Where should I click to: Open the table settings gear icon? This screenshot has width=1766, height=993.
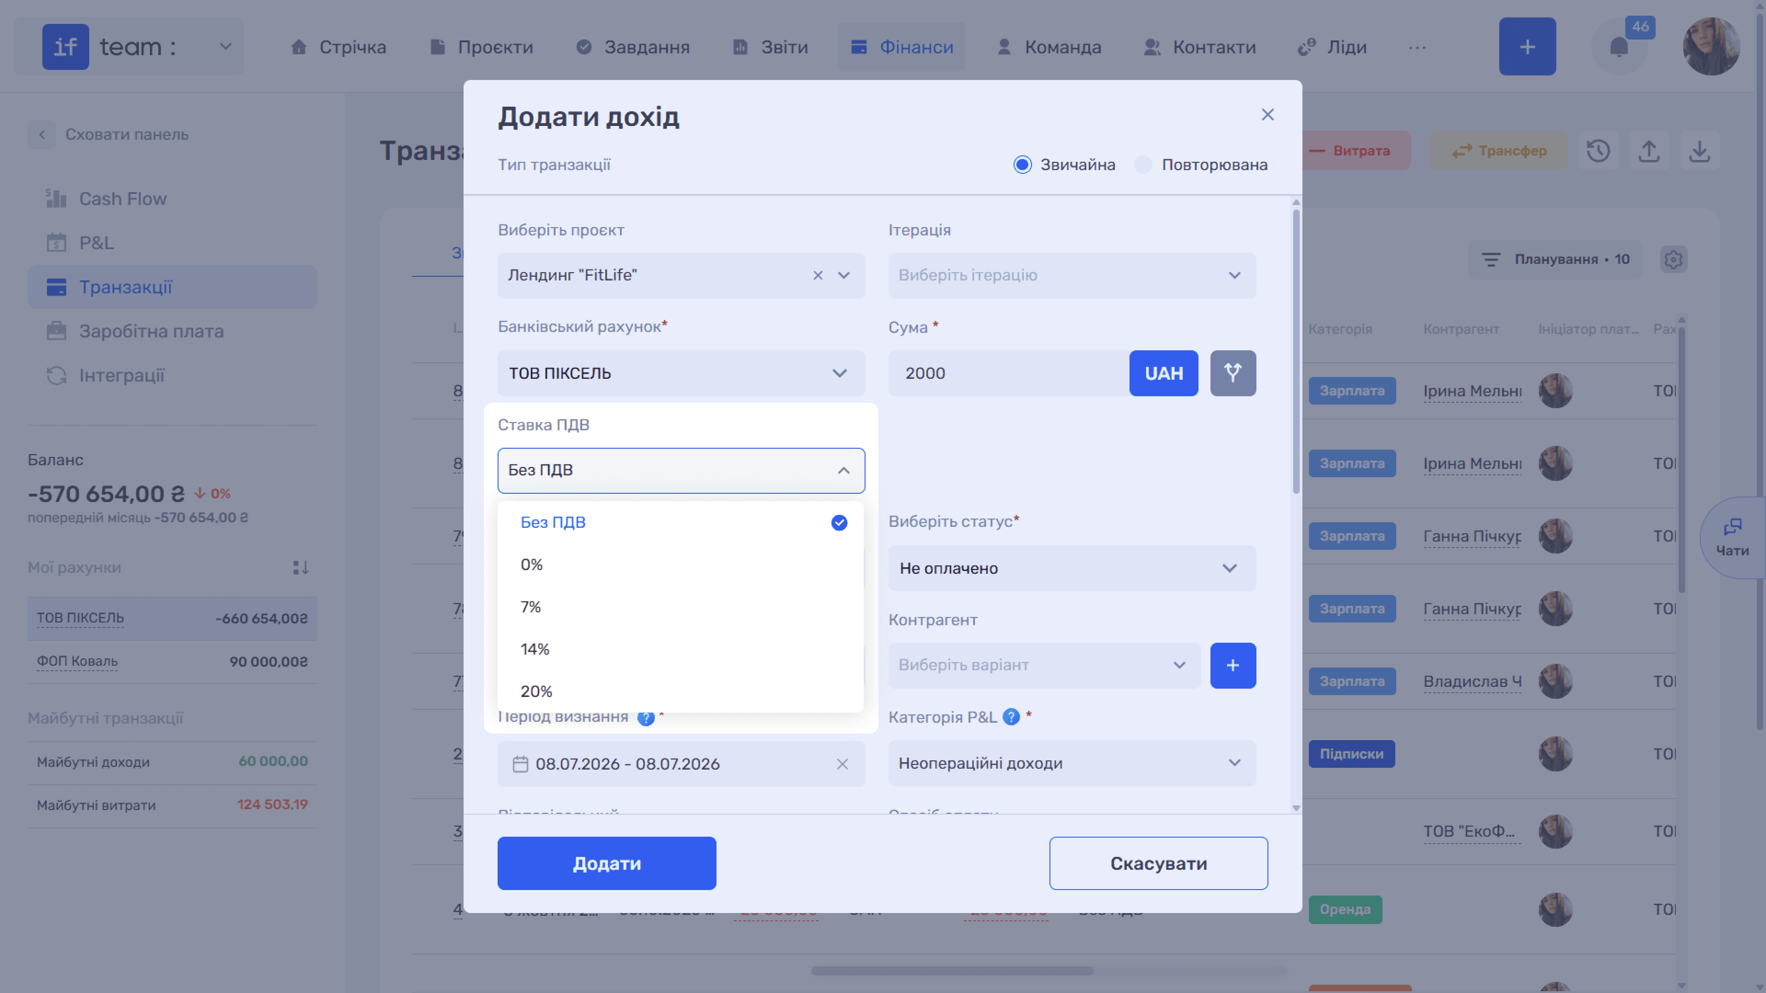[1674, 259]
